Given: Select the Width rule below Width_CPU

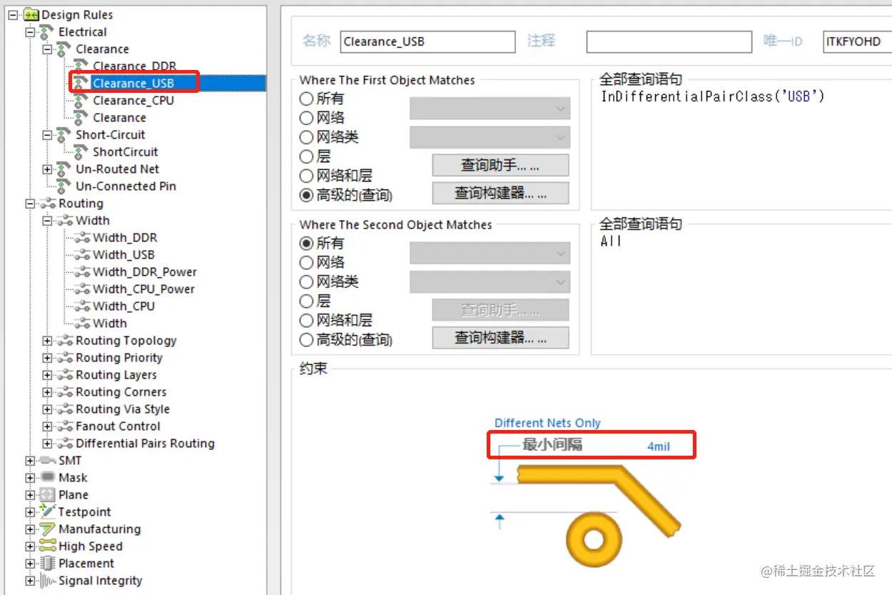Looking at the screenshot, I should click(110, 324).
